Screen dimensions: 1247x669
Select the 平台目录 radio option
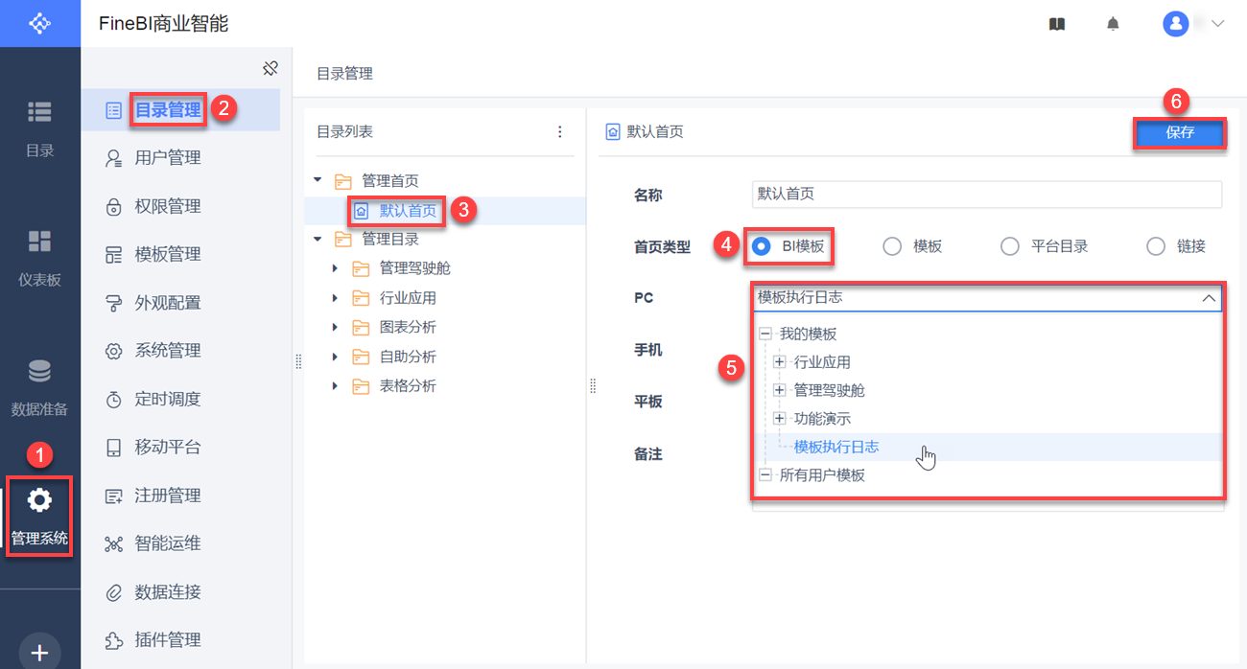pyautogui.click(x=1009, y=246)
